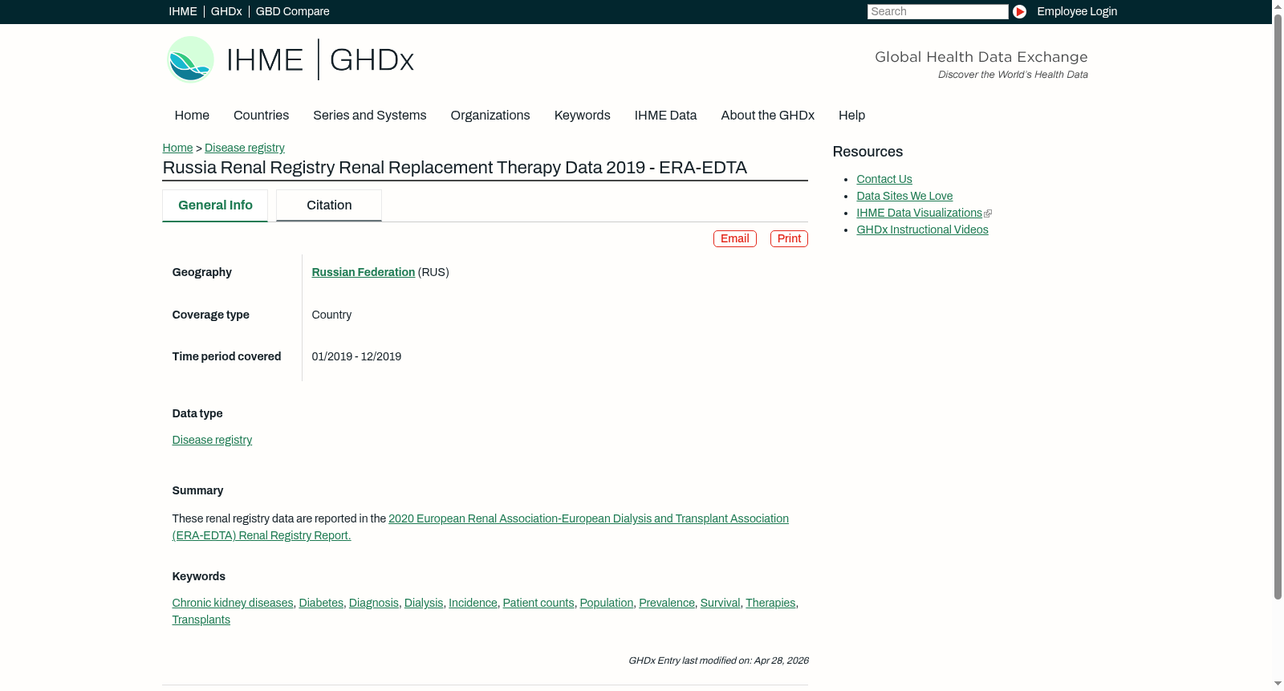Open IHME Data menu item
The image size is (1284, 691).
665,116
